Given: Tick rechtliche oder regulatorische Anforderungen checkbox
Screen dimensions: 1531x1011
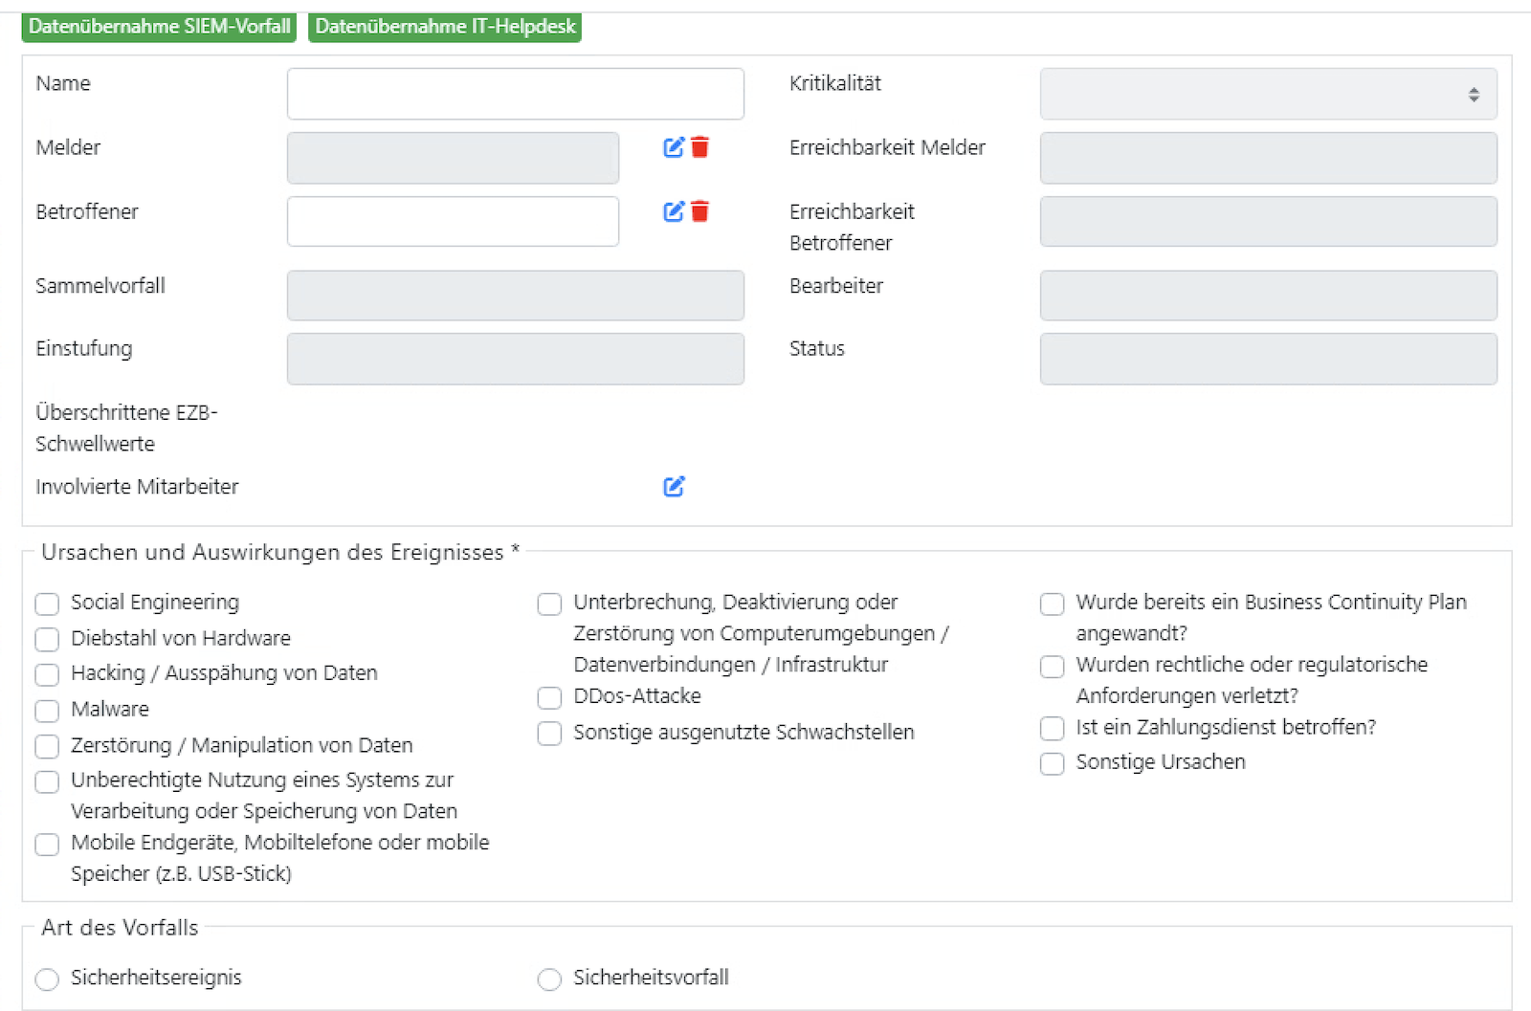Looking at the screenshot, I should point(1053,666).
